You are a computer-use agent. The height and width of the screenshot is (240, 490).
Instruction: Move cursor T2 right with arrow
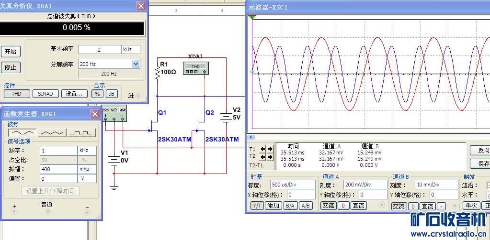click(270, 157)
